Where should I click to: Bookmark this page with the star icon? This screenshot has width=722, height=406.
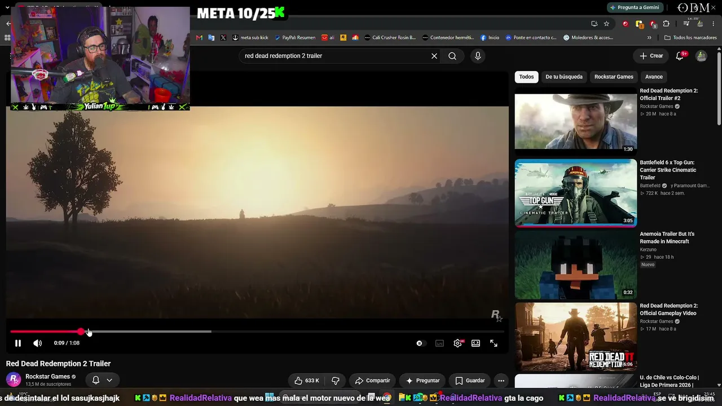[606, 24]
